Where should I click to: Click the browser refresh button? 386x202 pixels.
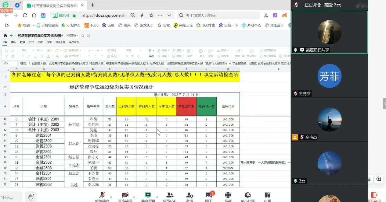(x=25, y=16)
